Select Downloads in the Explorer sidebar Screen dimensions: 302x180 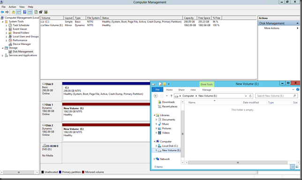[x=168, y=102]
